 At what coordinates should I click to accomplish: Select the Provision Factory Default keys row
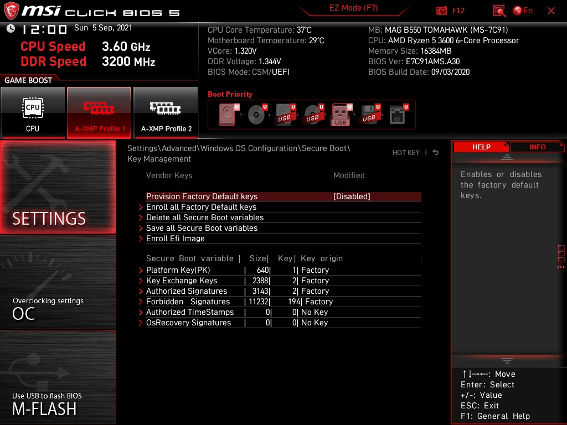[x=283, y=196]
